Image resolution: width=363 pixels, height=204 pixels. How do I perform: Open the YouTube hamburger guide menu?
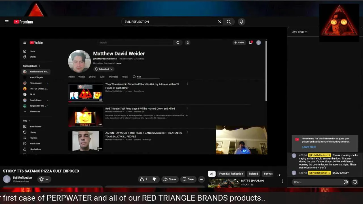7,22
